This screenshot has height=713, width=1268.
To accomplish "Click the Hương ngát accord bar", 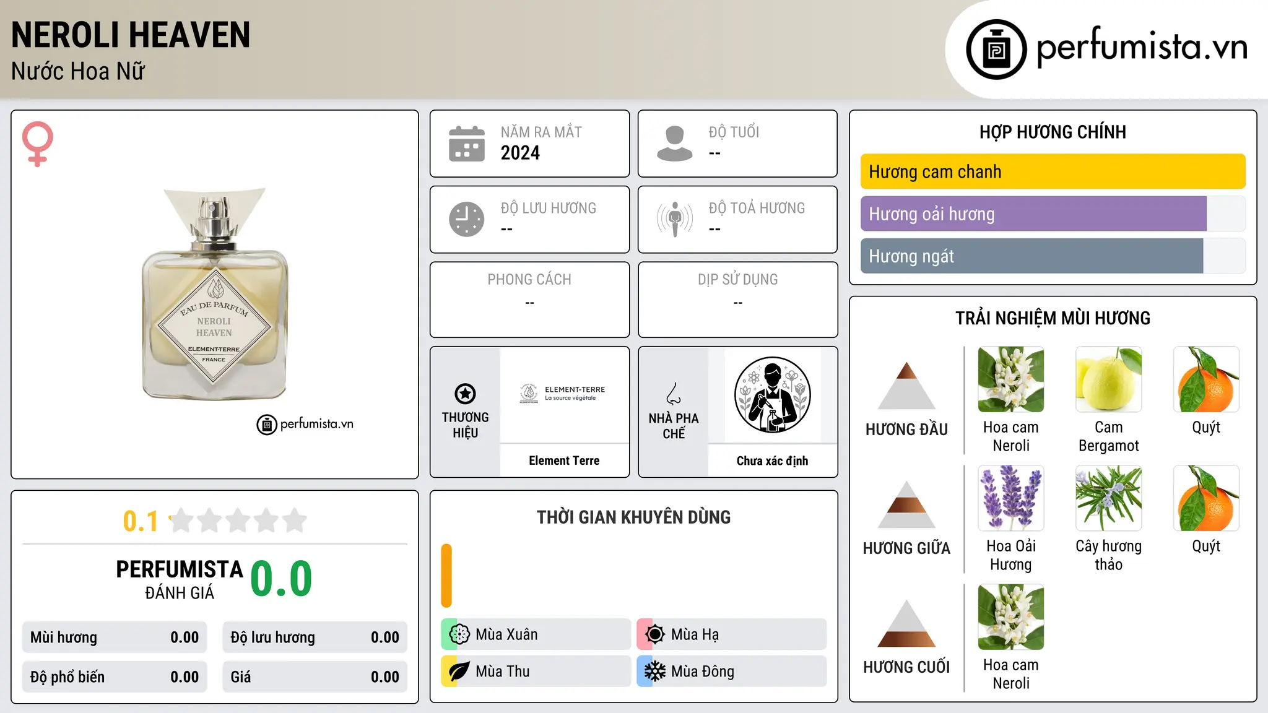I will tap(1053, 256).
